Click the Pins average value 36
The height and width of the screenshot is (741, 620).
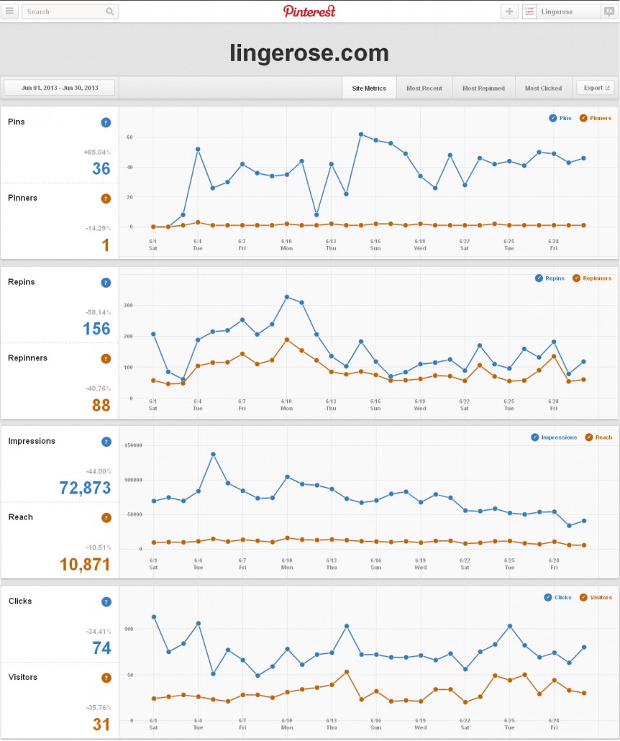[101, 169]
